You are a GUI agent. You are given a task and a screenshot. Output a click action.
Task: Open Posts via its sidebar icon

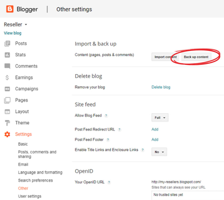click(7, 43)
